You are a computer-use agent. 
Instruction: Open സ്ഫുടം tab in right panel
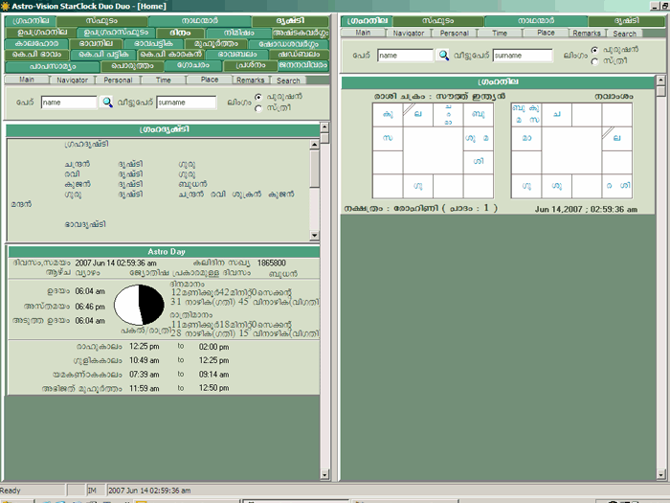tap(438, 21)
